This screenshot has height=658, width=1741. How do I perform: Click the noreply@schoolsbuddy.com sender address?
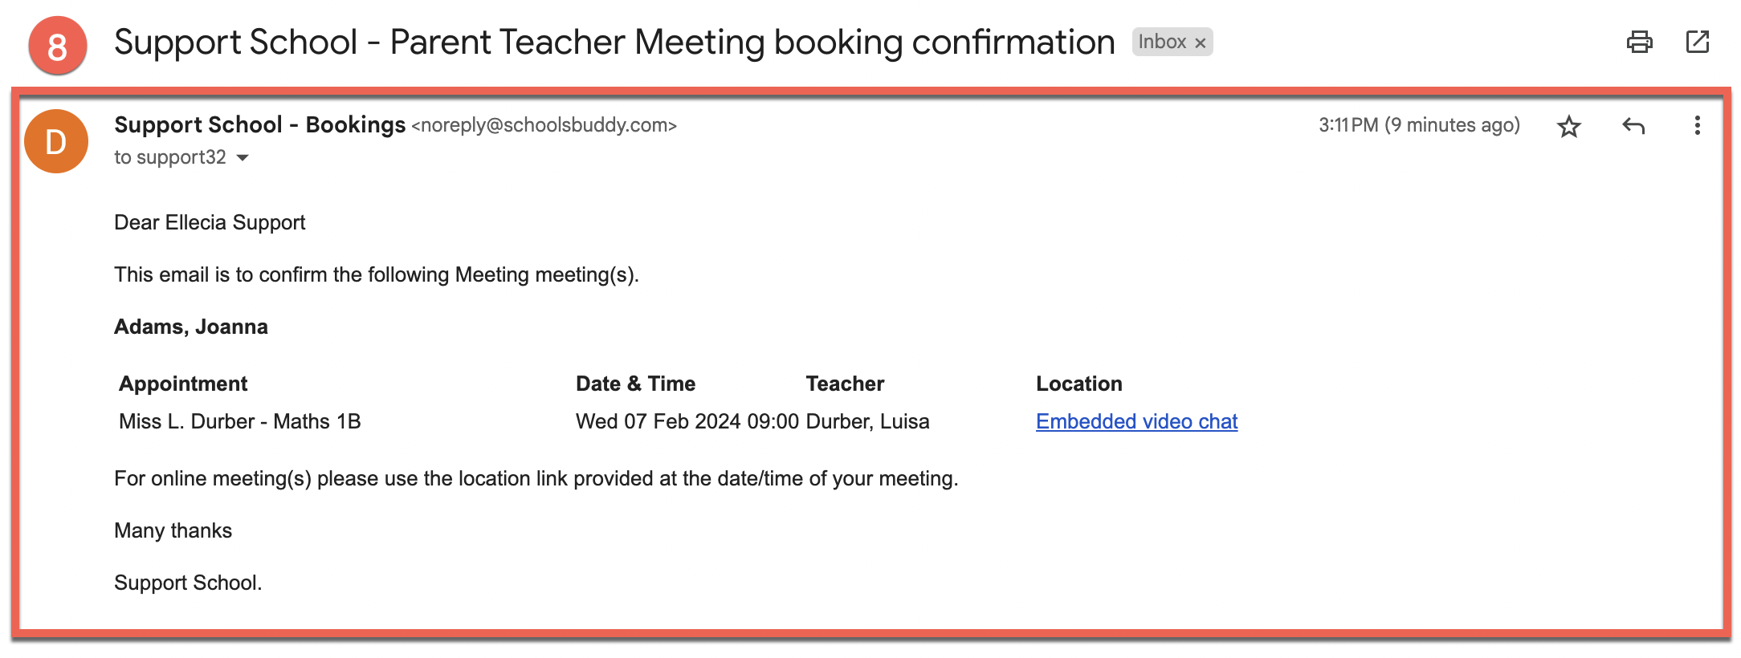point(544,125)
